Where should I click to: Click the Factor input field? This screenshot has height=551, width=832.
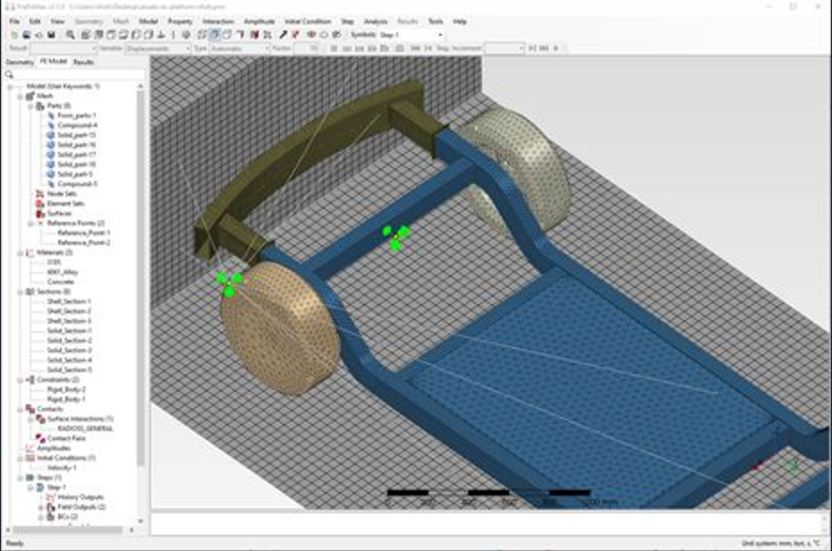307,48
